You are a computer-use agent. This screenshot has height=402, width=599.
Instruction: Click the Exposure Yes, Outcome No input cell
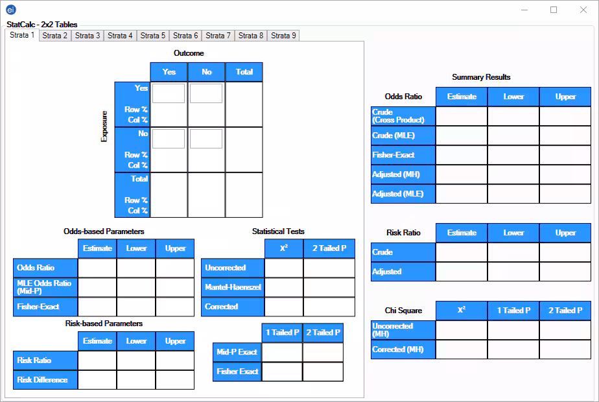[206, 93]
